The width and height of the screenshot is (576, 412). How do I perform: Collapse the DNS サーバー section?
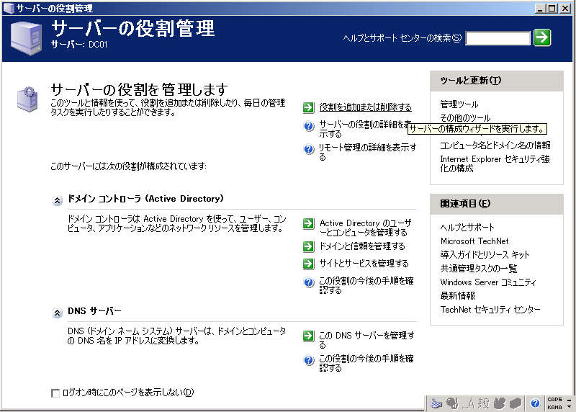pyautogui.click(x=57, y=313)
